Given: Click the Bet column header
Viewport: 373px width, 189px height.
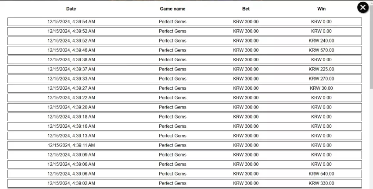Looking at the screenshot, I should [x=246, y=9].
